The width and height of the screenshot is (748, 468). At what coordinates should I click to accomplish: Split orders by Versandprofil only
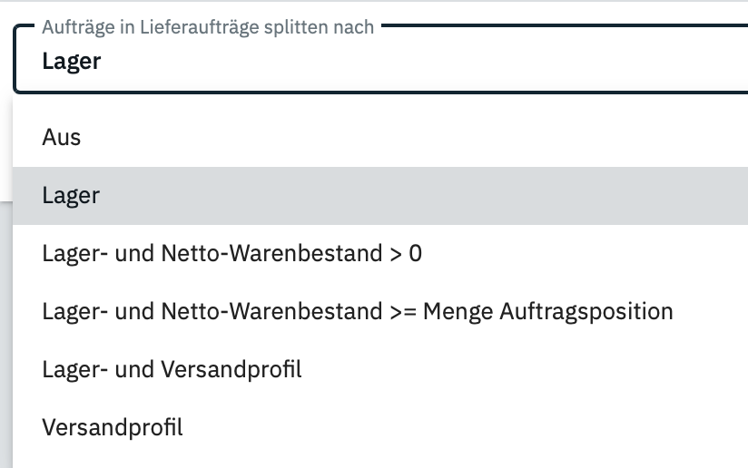pyautogui.click(x=380, y=427)
